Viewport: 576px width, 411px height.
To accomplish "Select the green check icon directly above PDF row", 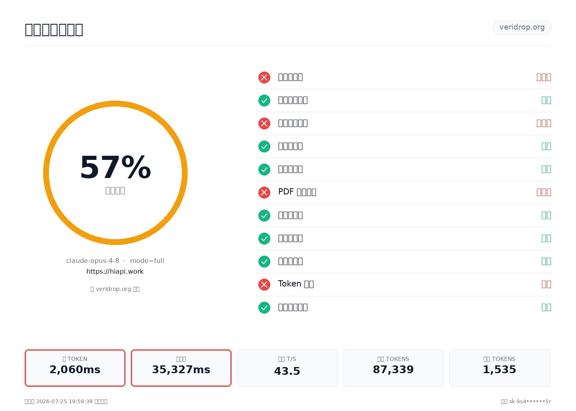I will pos(264,169).
